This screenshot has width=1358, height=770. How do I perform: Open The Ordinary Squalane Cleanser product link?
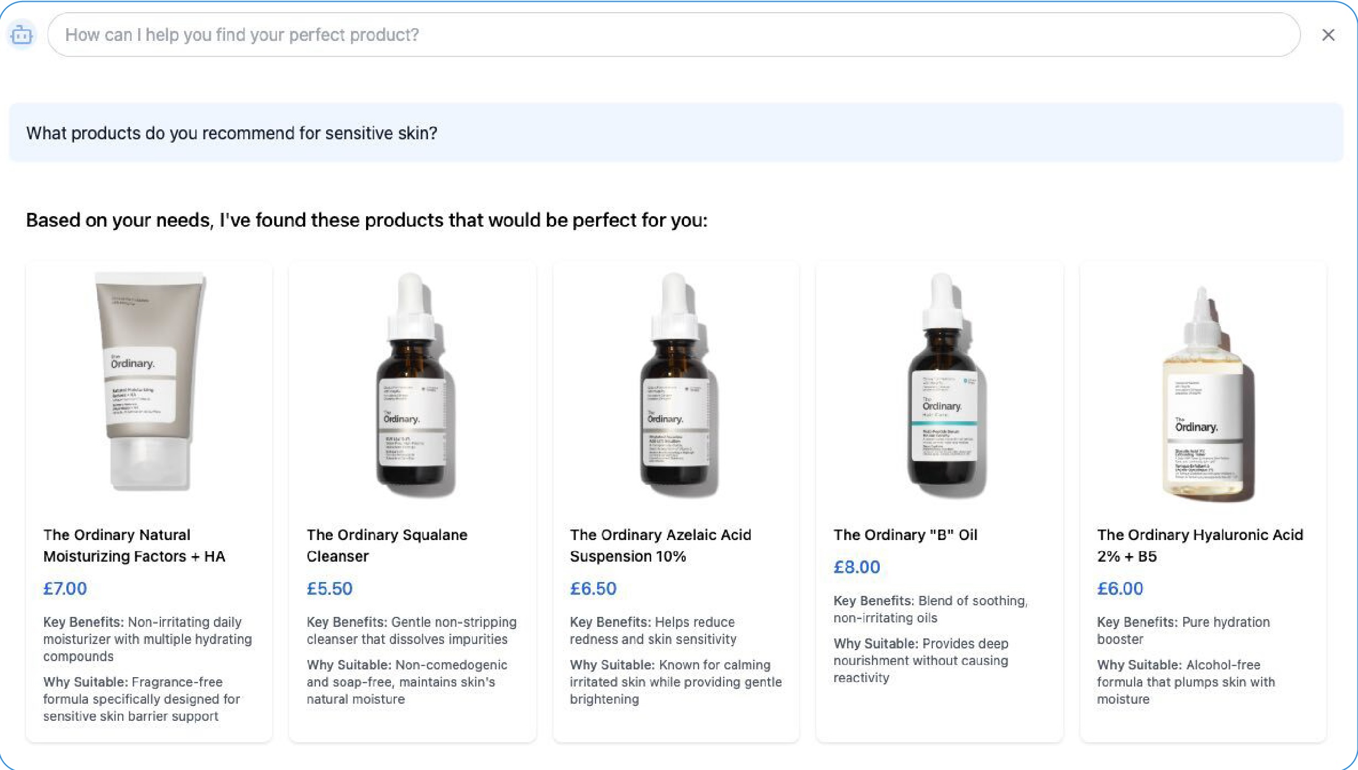[386, 545]
